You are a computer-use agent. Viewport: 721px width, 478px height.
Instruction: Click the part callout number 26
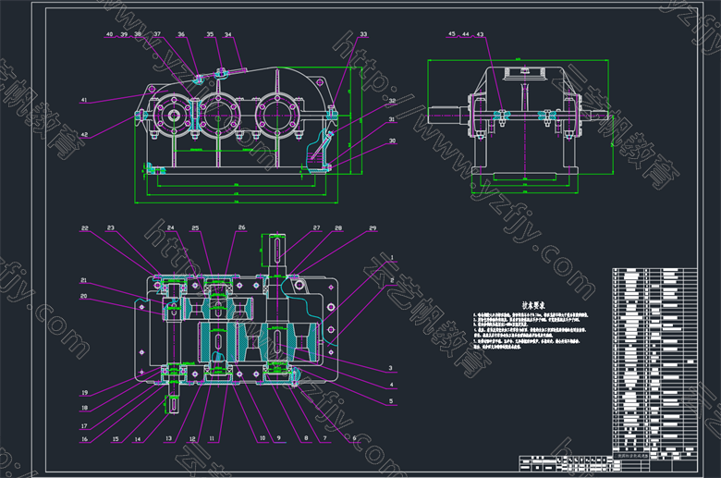[x=242, y=227]
